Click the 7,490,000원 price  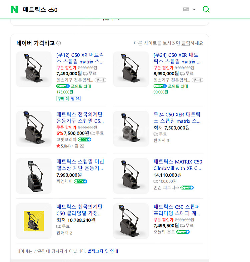click(x=69, y=74)
